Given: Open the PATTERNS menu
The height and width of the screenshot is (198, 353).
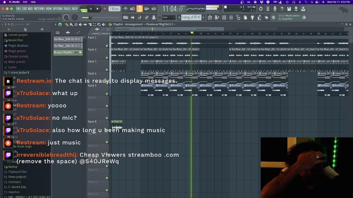Looking at the screenshot, I should [x=39, y=9].
